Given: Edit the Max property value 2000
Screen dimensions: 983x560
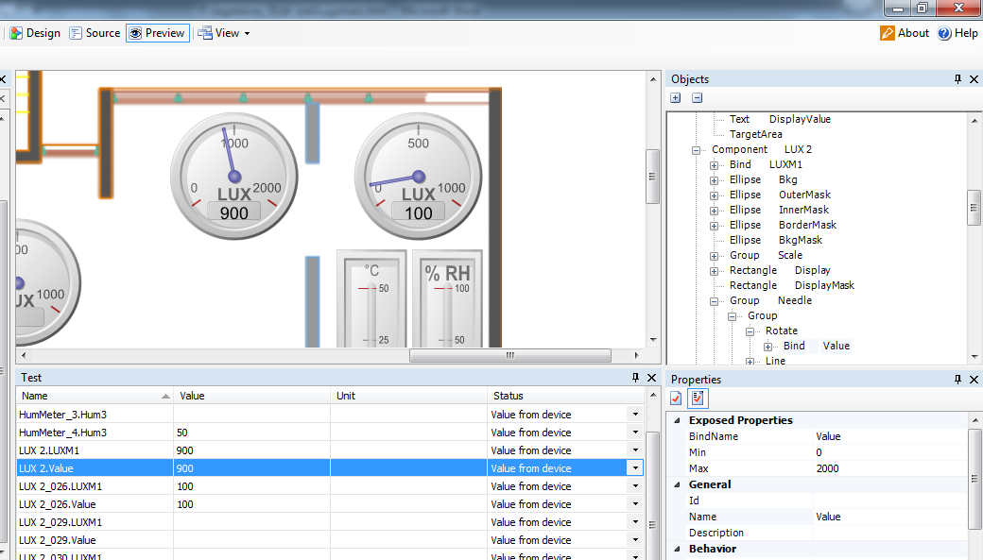Looking at the screenshot, I should [x=889, y=468].
